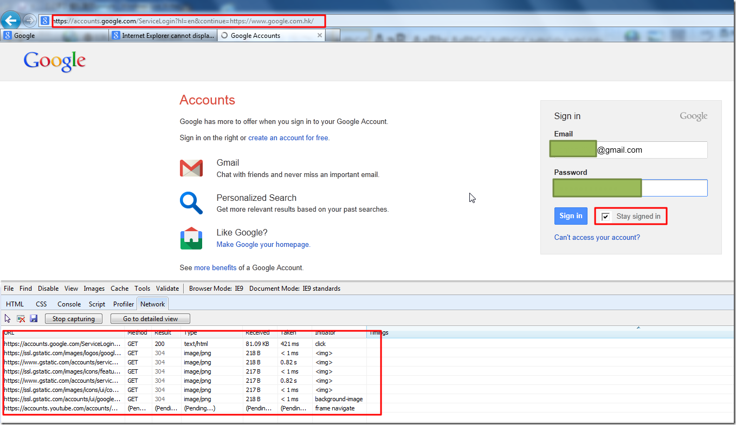
Task: Click the blue floppy disk save icon
Action: click(34, 318)
